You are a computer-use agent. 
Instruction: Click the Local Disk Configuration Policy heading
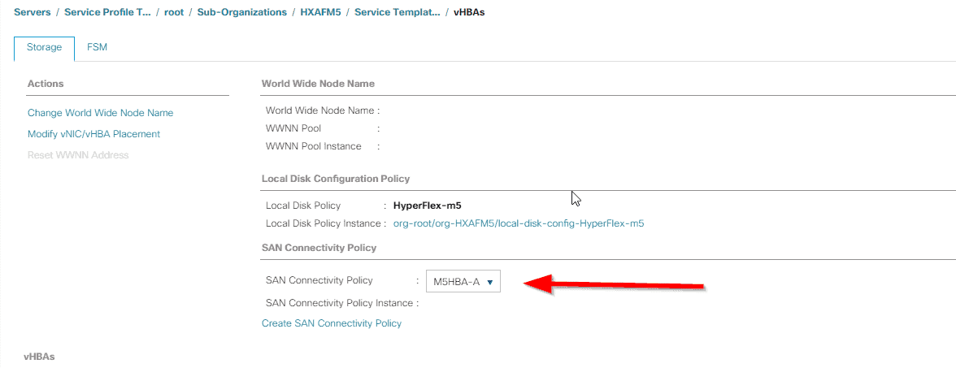(335, 179)
